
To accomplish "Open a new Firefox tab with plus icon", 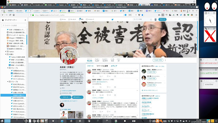I will [193, 11].
